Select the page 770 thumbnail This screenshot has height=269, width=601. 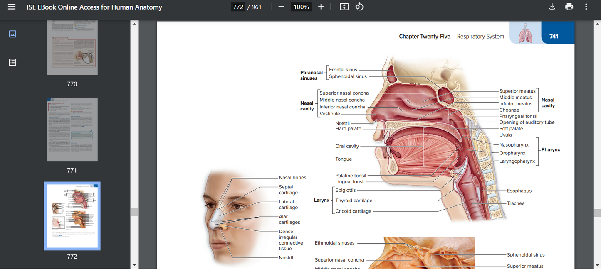[72, 47]
